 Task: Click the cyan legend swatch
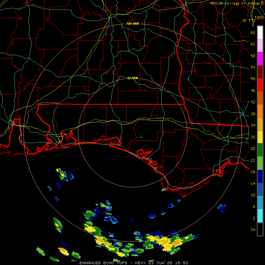[x=260, y=216]
